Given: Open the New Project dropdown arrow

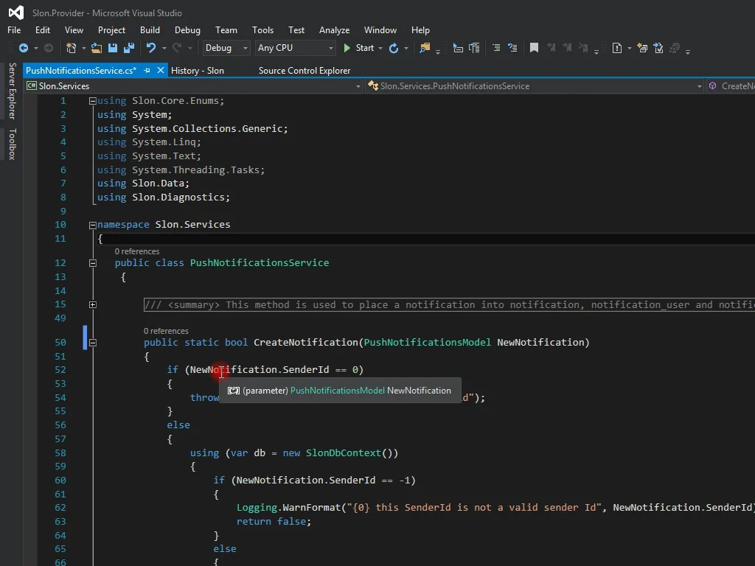Looking at the screenshot, I should (x=84, y=48).
